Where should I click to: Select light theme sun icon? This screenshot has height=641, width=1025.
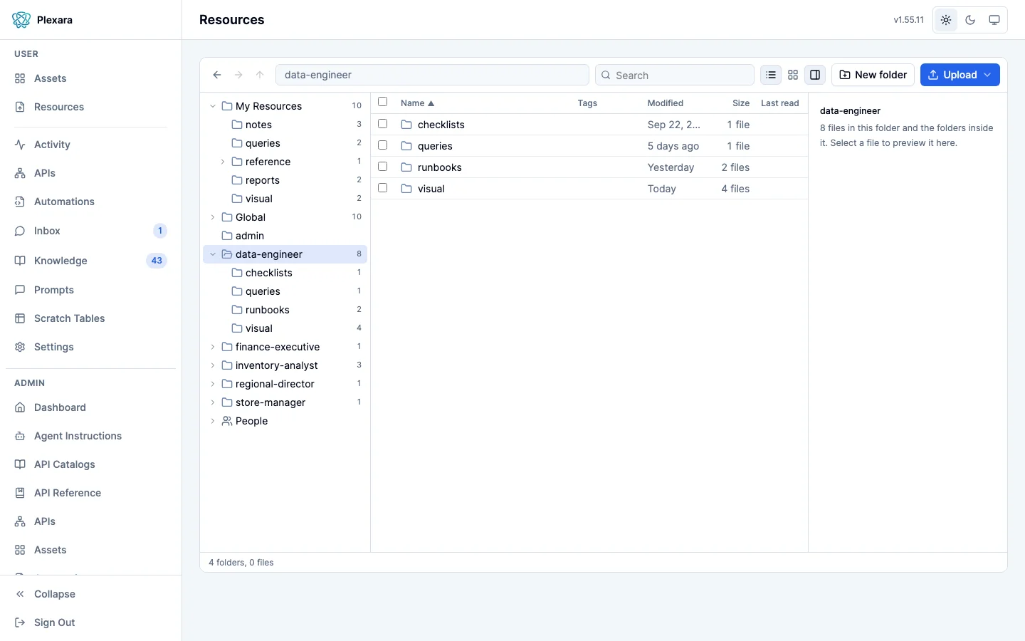pos(946,20)
